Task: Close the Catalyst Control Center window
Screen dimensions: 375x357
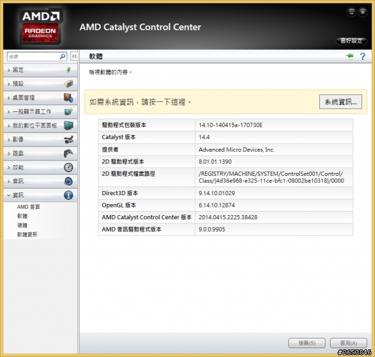Action: pos(363,12)
